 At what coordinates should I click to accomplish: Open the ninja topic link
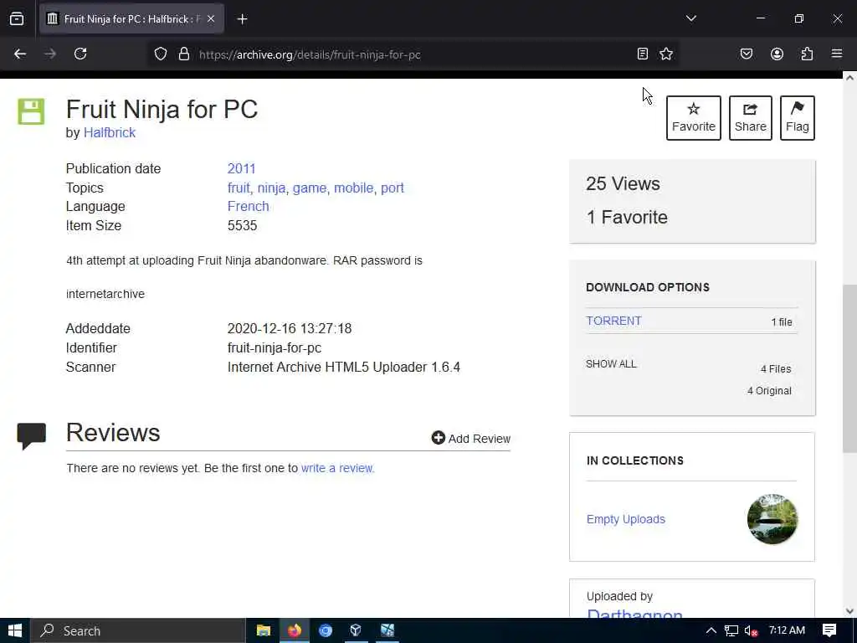pos(272,188)
